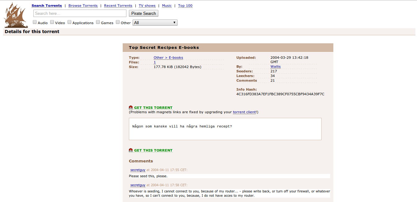Toggle the Games checkbox
Viewport: 417px width, 202px height.
point(98,22)
